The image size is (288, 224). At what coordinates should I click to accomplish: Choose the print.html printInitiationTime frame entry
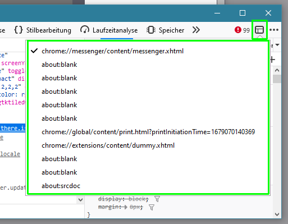pyautogui.click(x=148, y=132)
